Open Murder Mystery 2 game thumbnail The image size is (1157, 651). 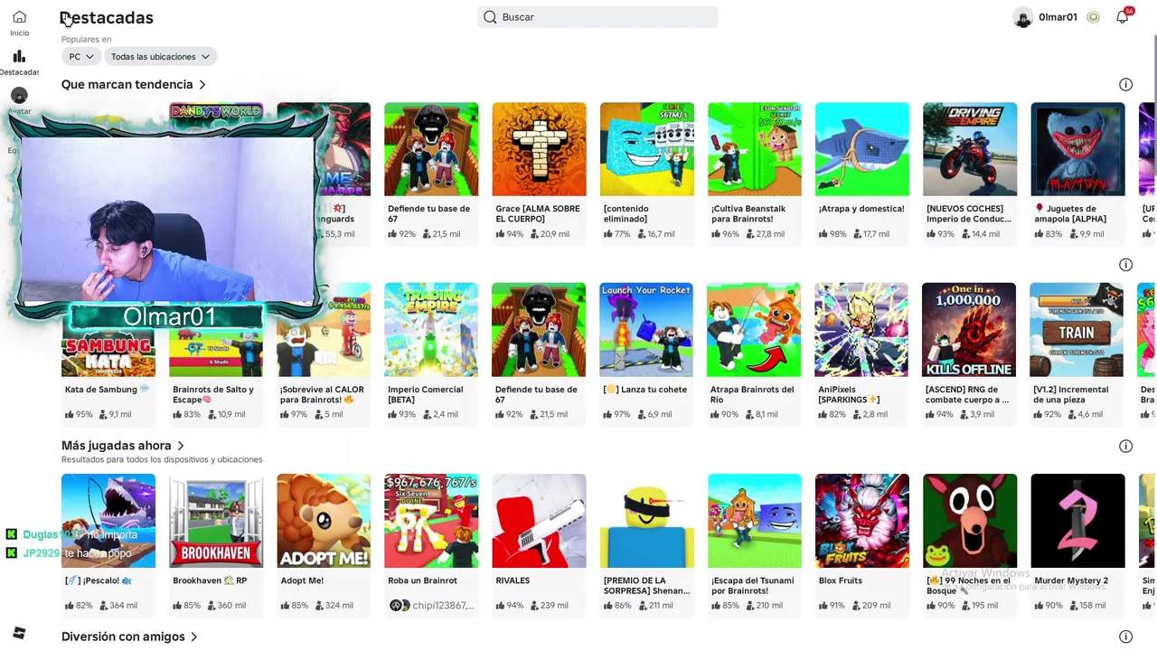[x=1077, y=521]
